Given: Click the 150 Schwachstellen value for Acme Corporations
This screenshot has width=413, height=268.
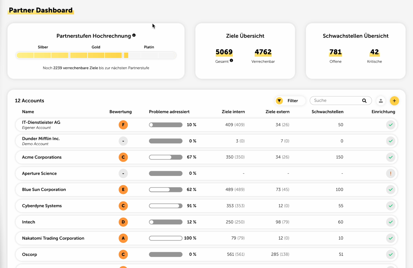Looking at the screenshot, I should [x=339, y=157].
